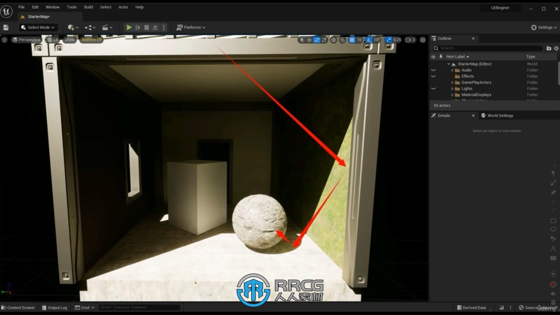Open the Select Mode dropdown
Screen dimensions: 560x315
38,28
